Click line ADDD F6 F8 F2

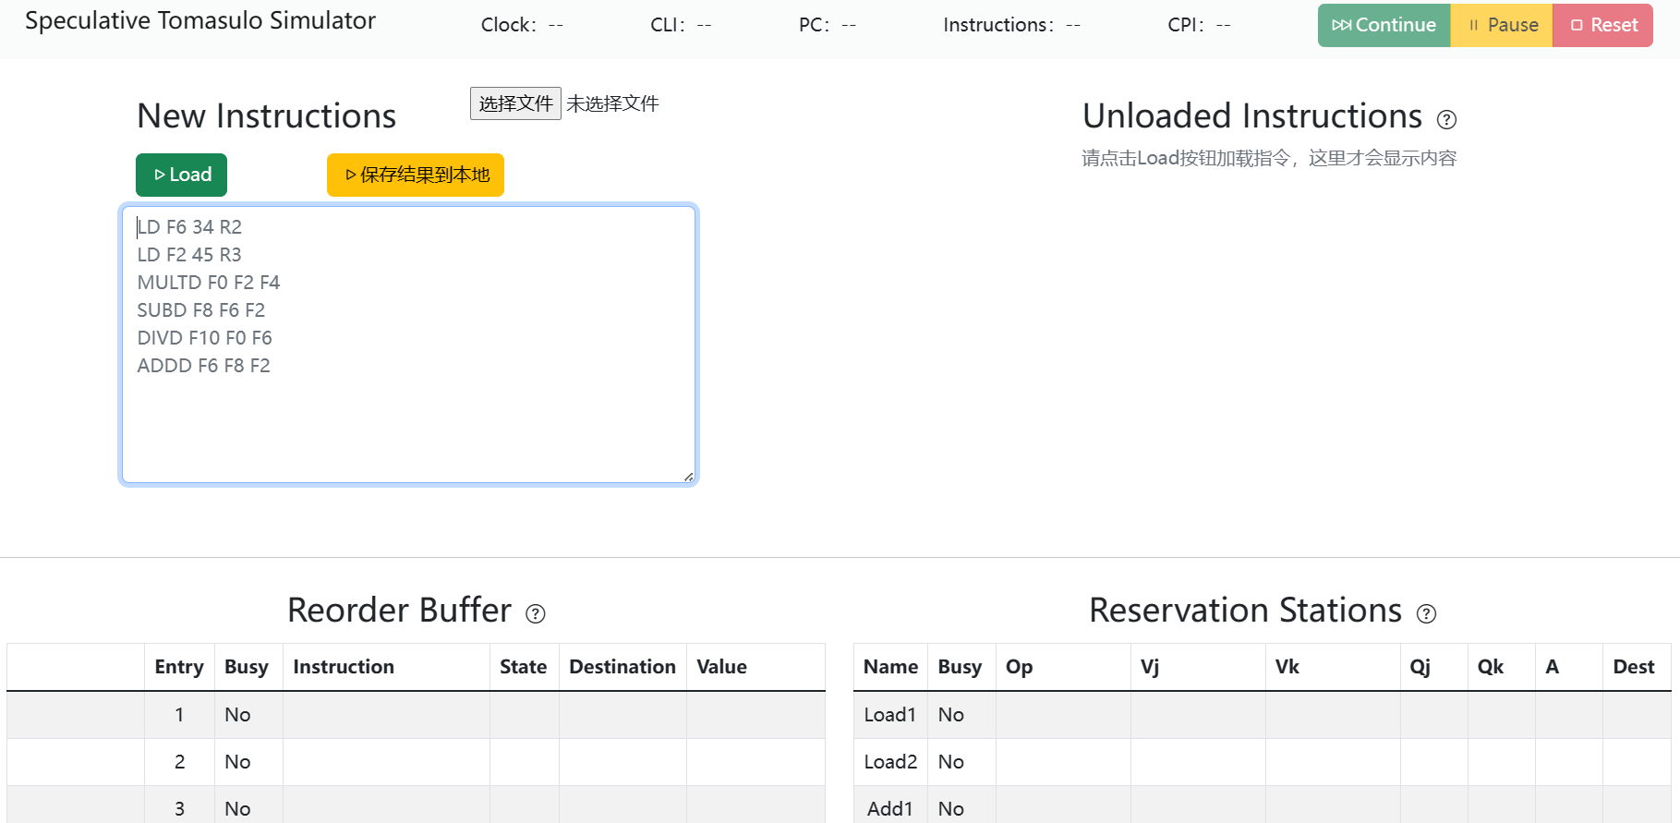click(204, 366)
